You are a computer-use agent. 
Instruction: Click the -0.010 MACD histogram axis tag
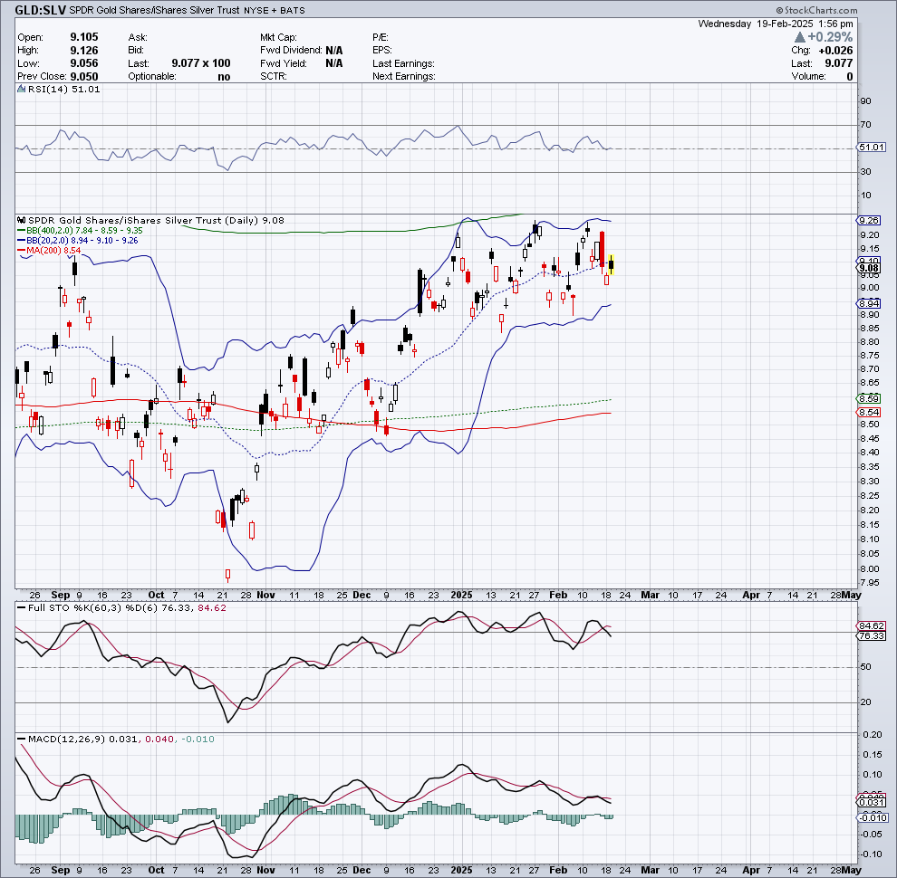pyautogui.click(x=872, y=818)
